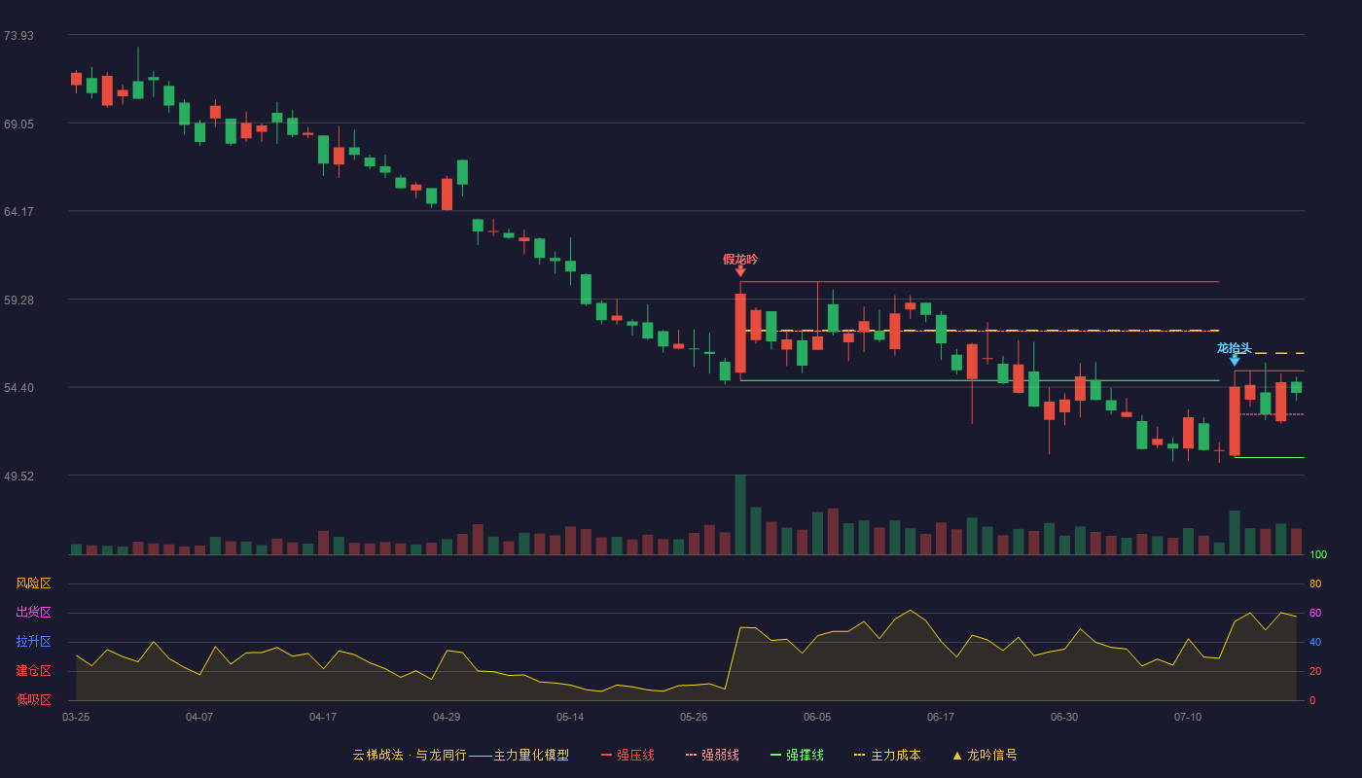Click the 04-07 date label

[199, 717]
